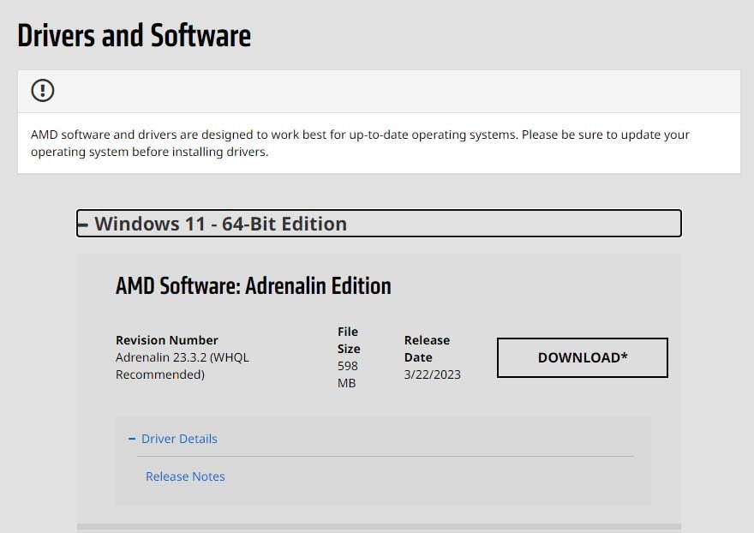Screen dimensions: 754x533
Task: Select the 598 MB file size value
Action: pyautogui.click(x=348, y=374)
